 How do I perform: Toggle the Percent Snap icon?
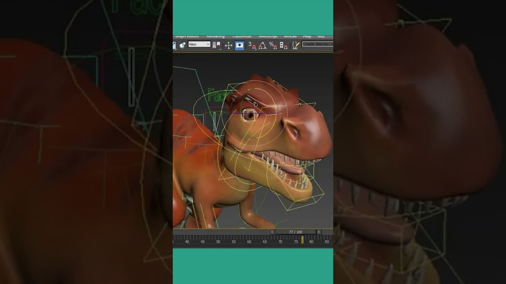[273, 45]
